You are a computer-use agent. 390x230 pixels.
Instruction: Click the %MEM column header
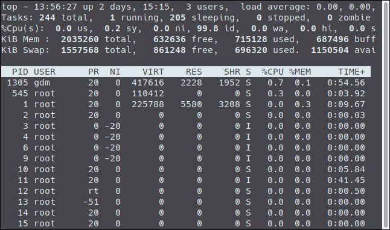tap(299, 72)
